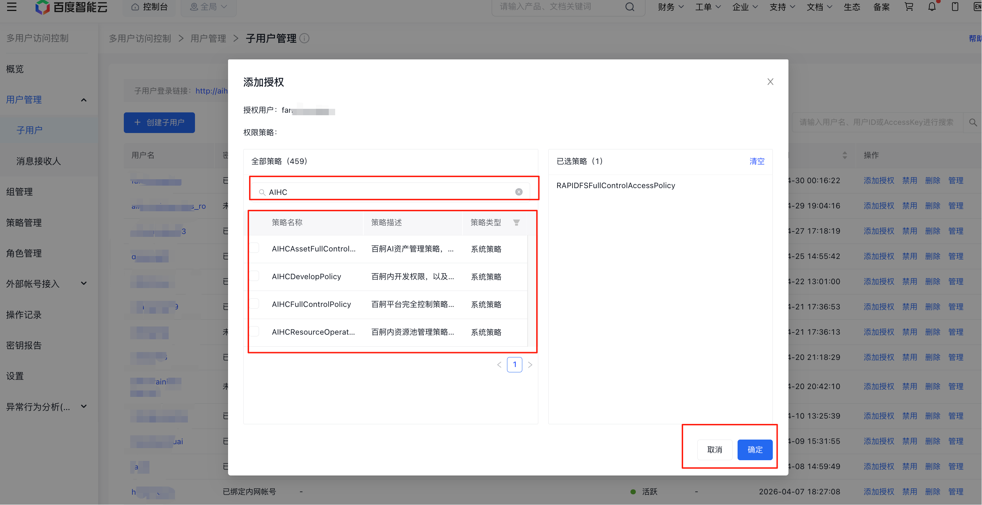Click the 创建子用户 button
Image resolution: width=982 pixels, height=505 pixels.
pos(159,122)
